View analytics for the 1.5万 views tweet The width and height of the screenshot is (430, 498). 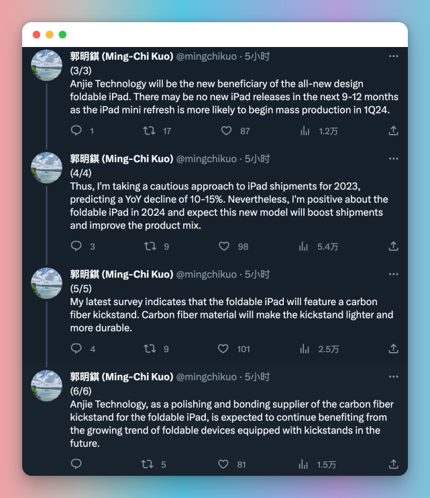pos(305,464)
